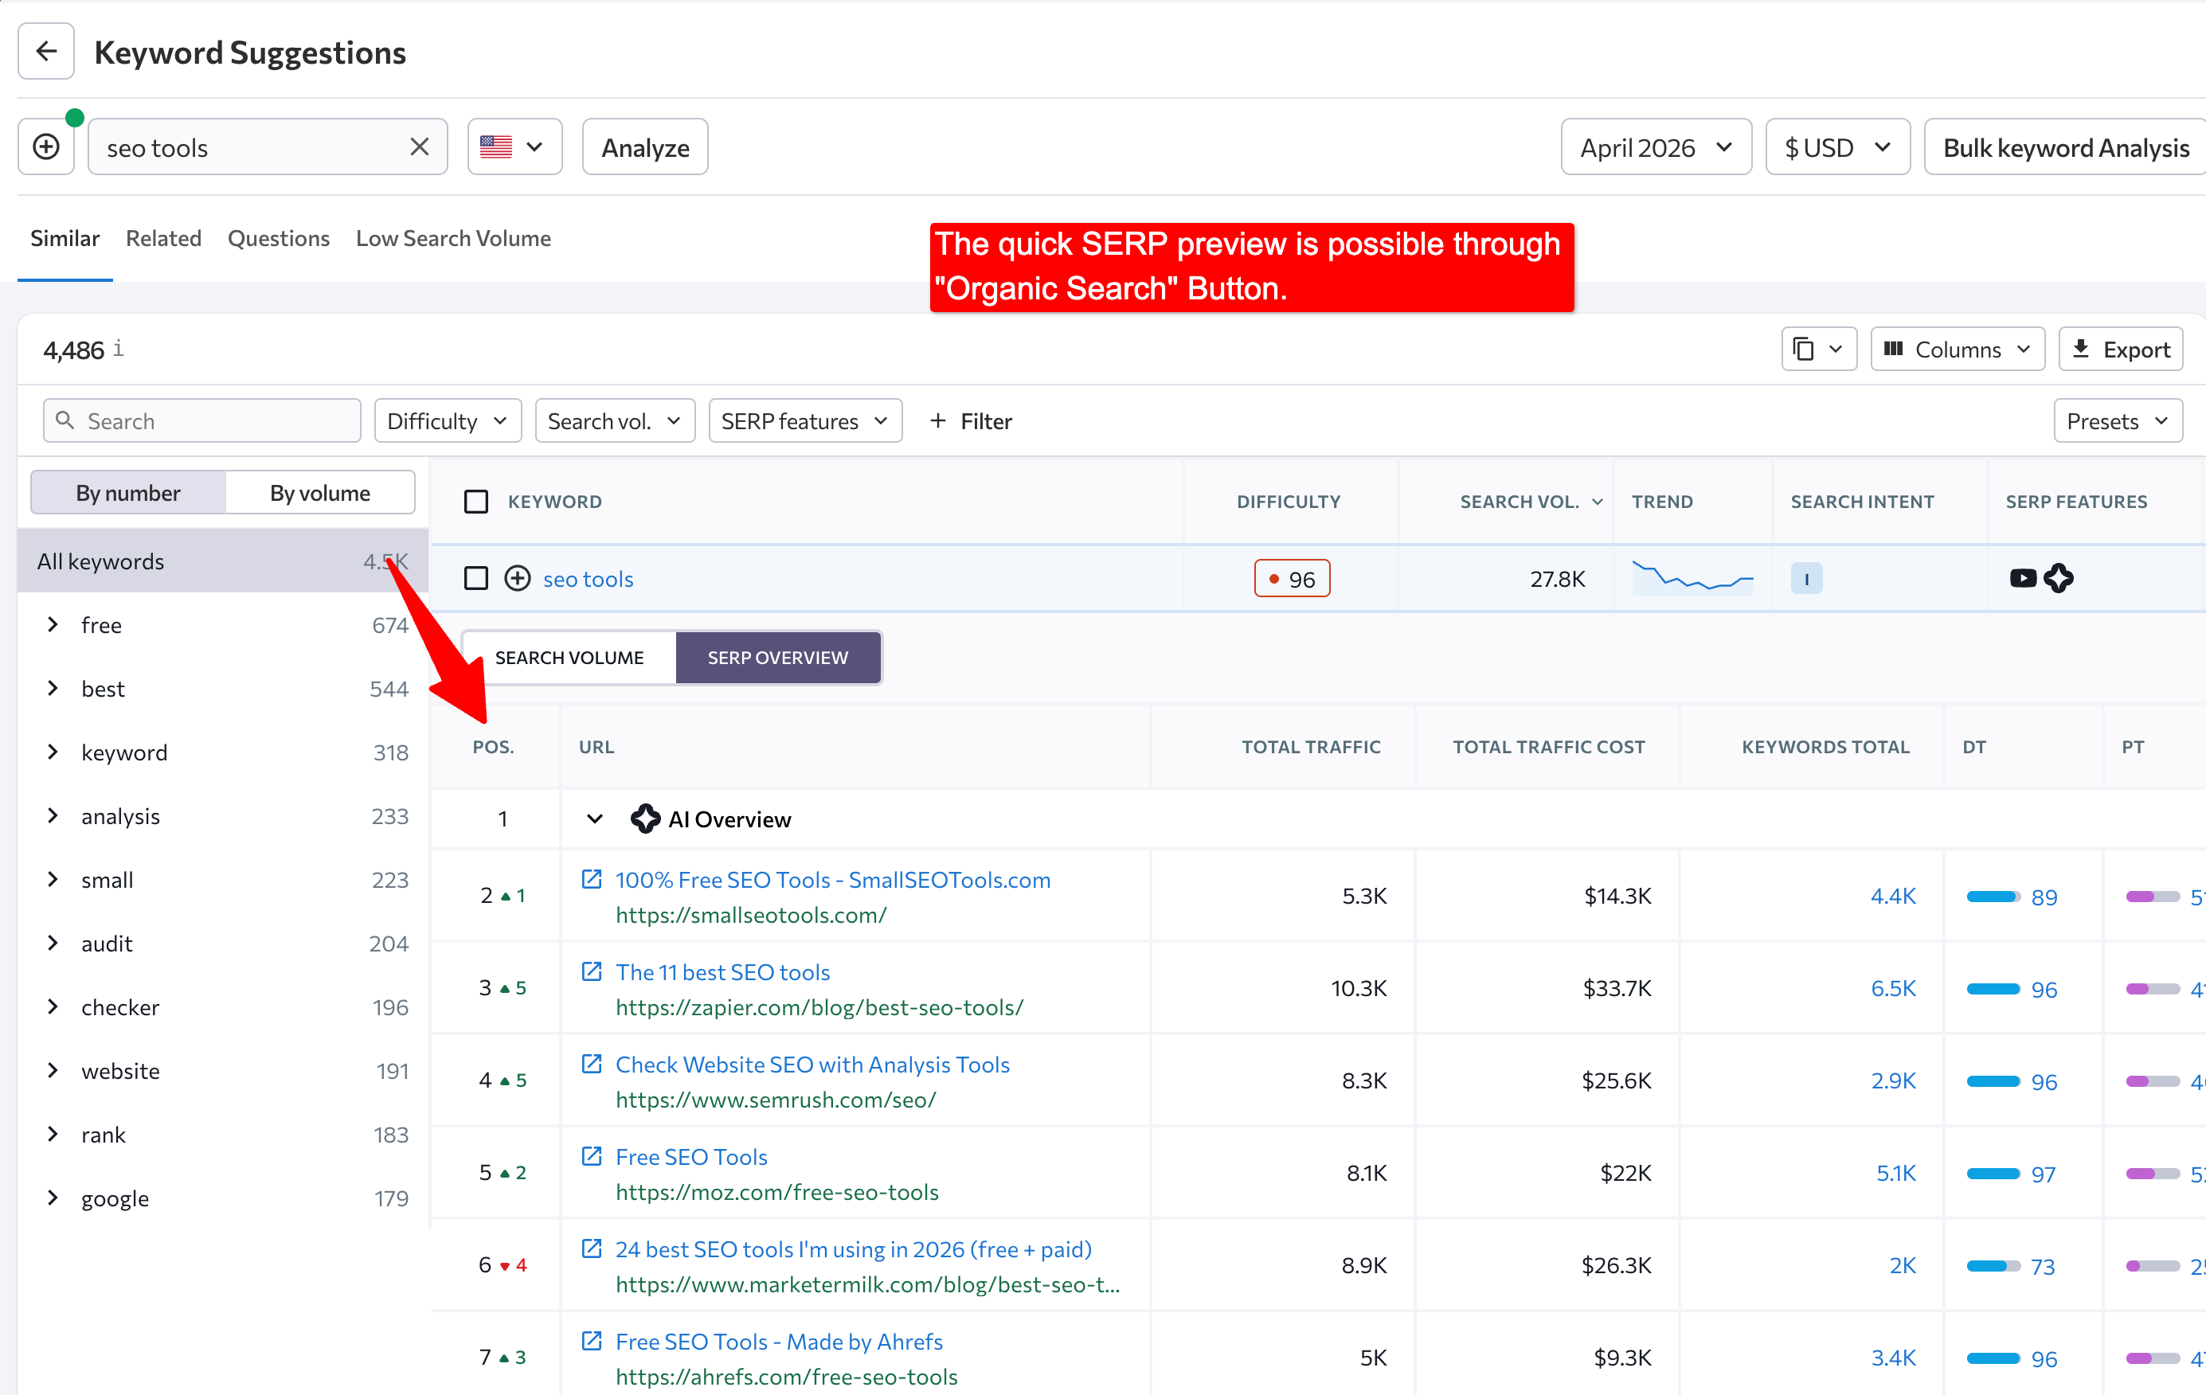Image resolution: width=2206 pixels, height=1395 pixels.
Task: Switch to the Similar tab
Action: coord(65,238)
